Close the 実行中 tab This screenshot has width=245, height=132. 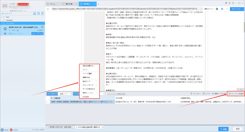pos(77,4)
